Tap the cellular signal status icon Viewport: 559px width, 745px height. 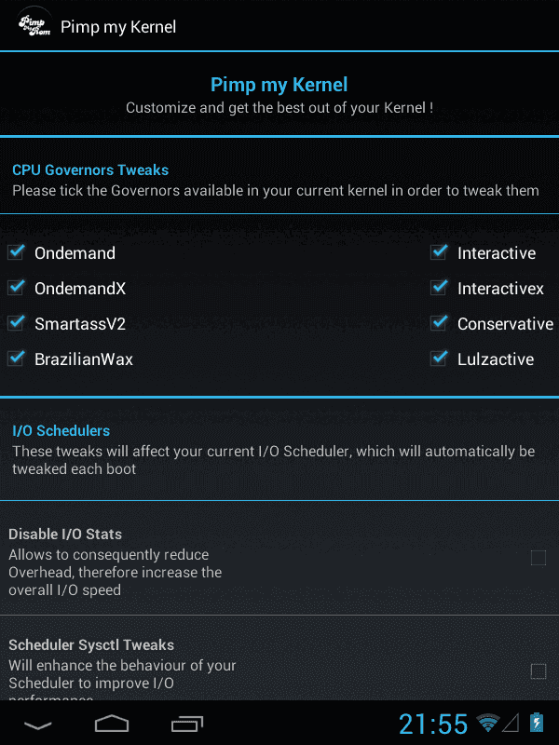[511, 724]
